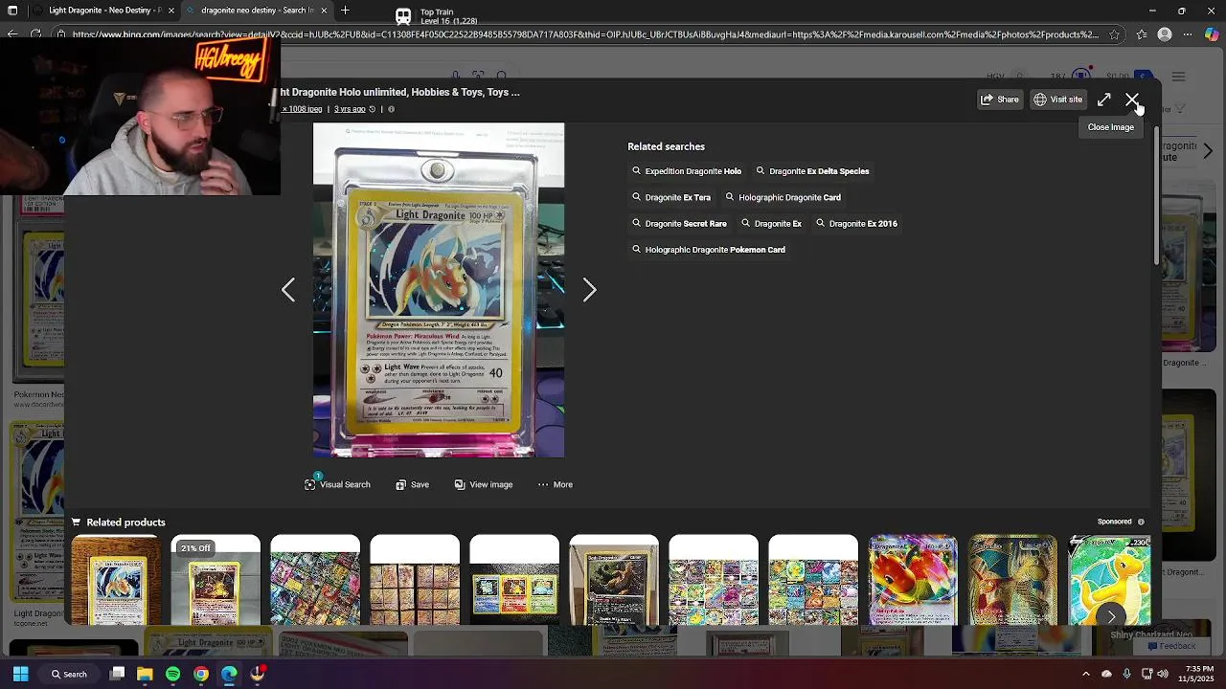Close the dragonite neo destiny tab
This screenshot has height=689, width=1226.
coord(324,11)
